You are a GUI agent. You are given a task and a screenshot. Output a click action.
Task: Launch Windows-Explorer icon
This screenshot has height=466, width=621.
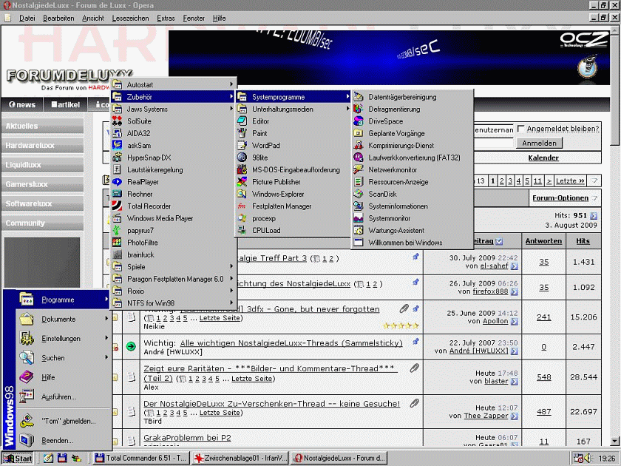(x=242, y=194)
